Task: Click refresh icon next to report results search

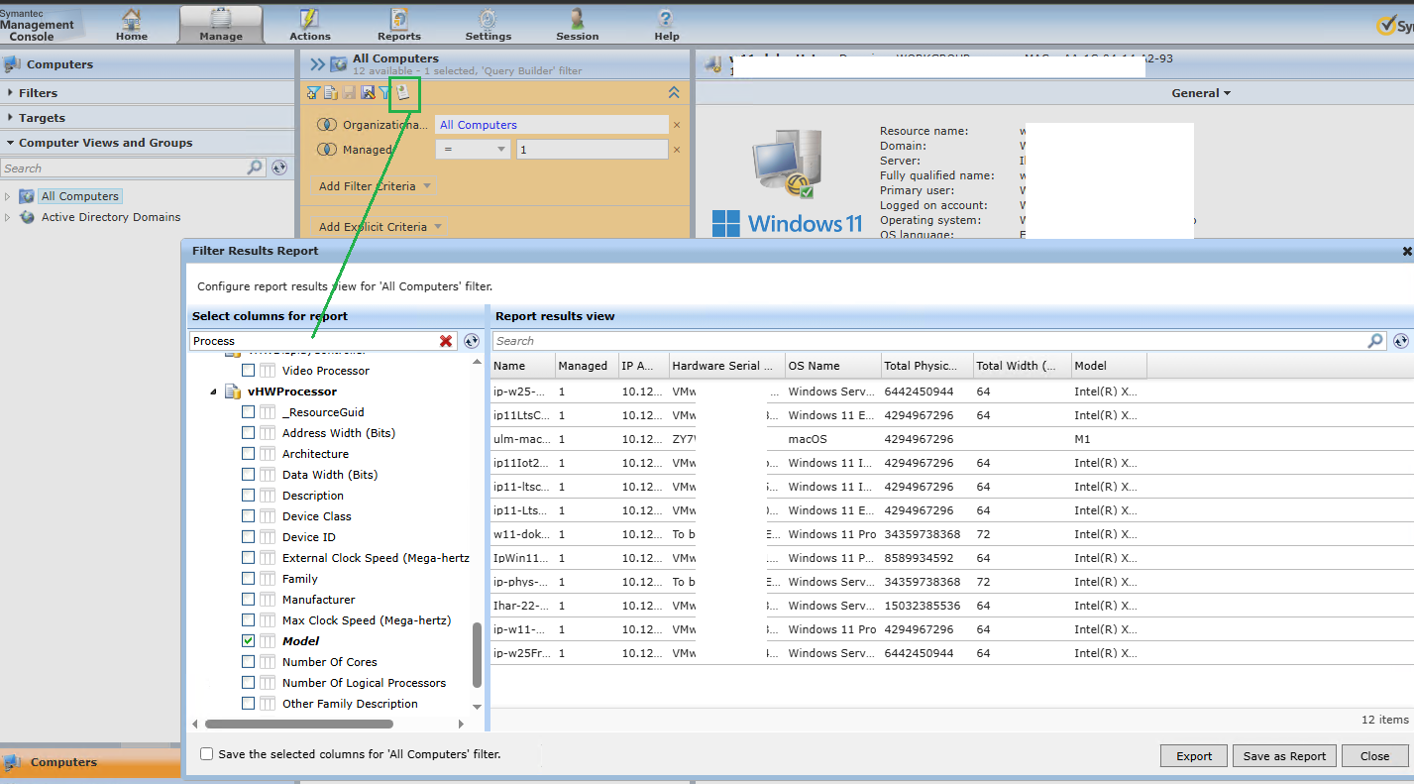Action: [1400, 341]
